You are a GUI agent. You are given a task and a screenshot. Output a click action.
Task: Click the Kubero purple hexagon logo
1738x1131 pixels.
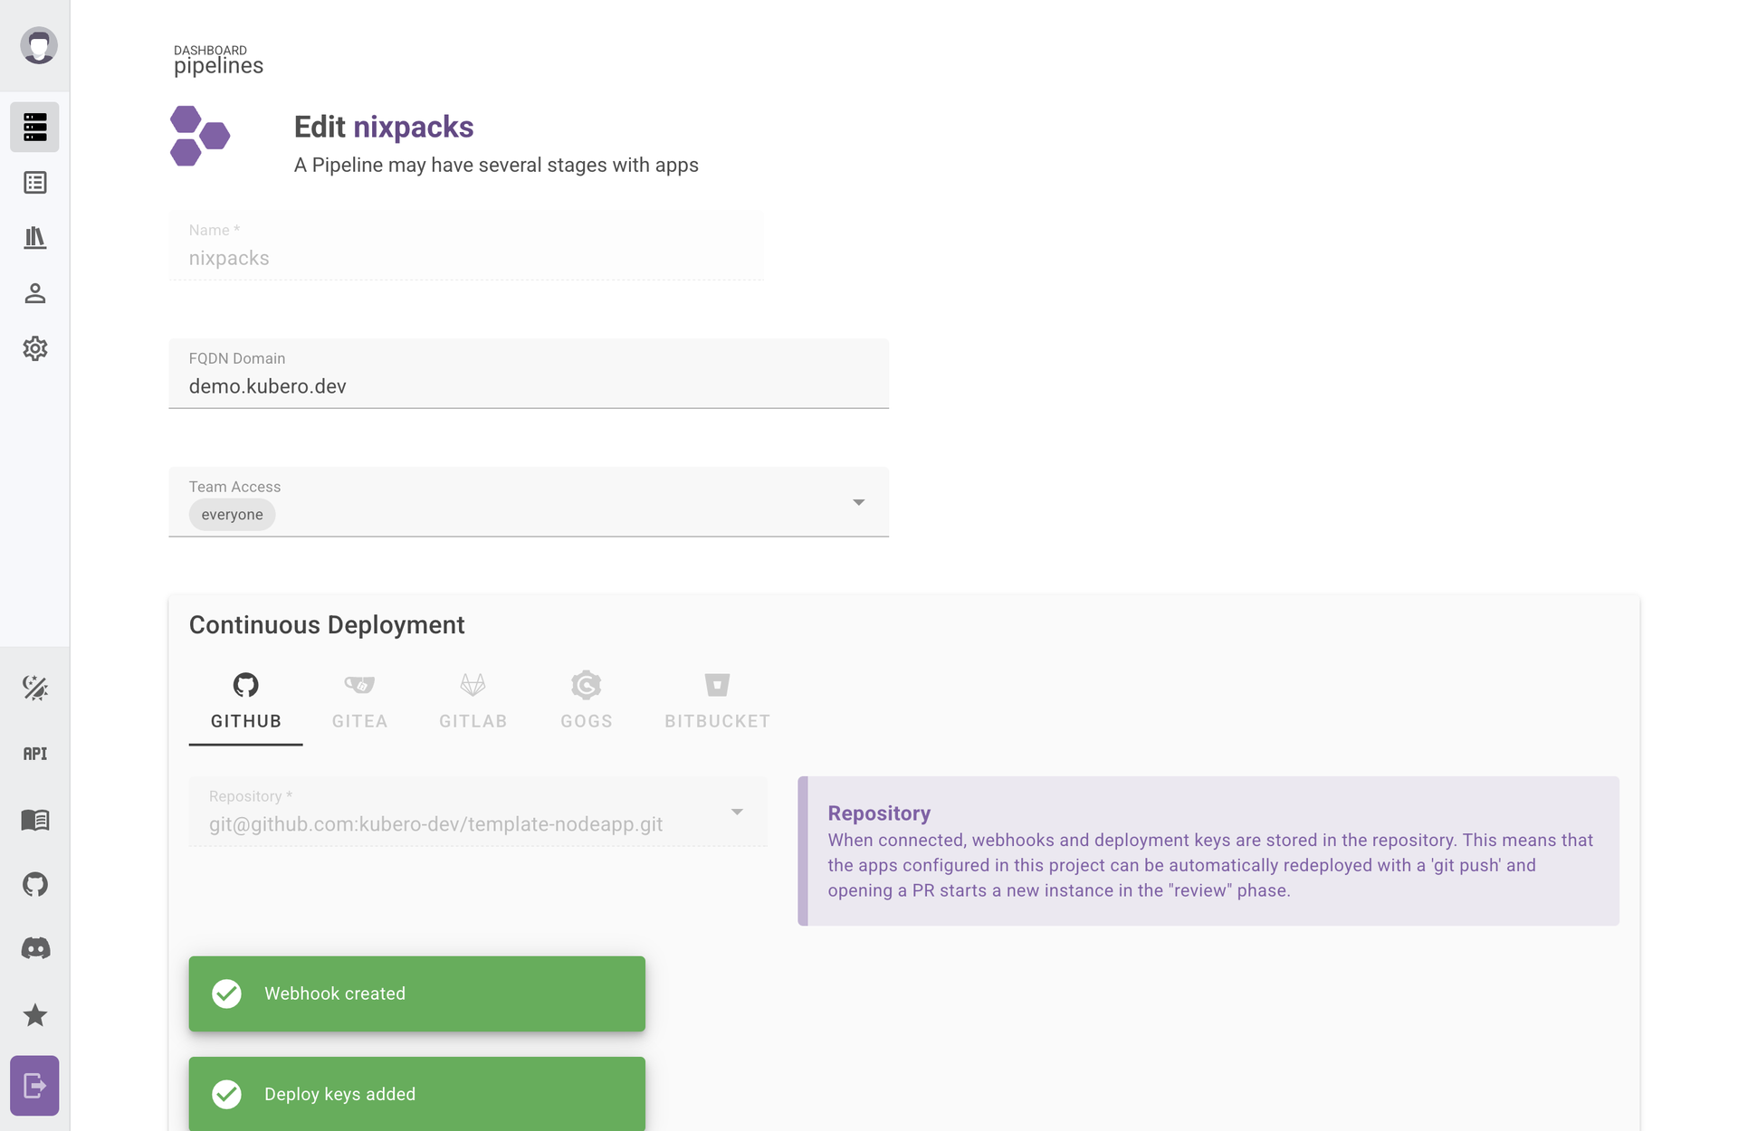pyautogui.click(x=200, y=137)
